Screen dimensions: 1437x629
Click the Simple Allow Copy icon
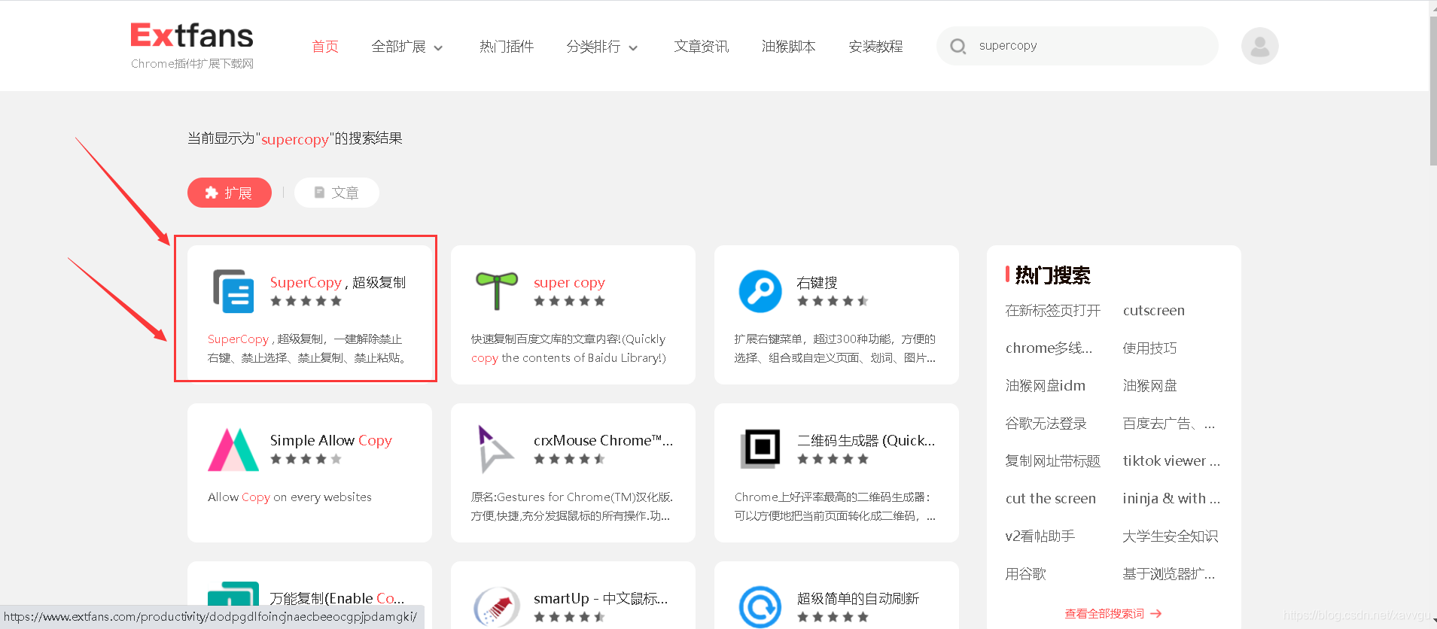[x=233, y=449]
